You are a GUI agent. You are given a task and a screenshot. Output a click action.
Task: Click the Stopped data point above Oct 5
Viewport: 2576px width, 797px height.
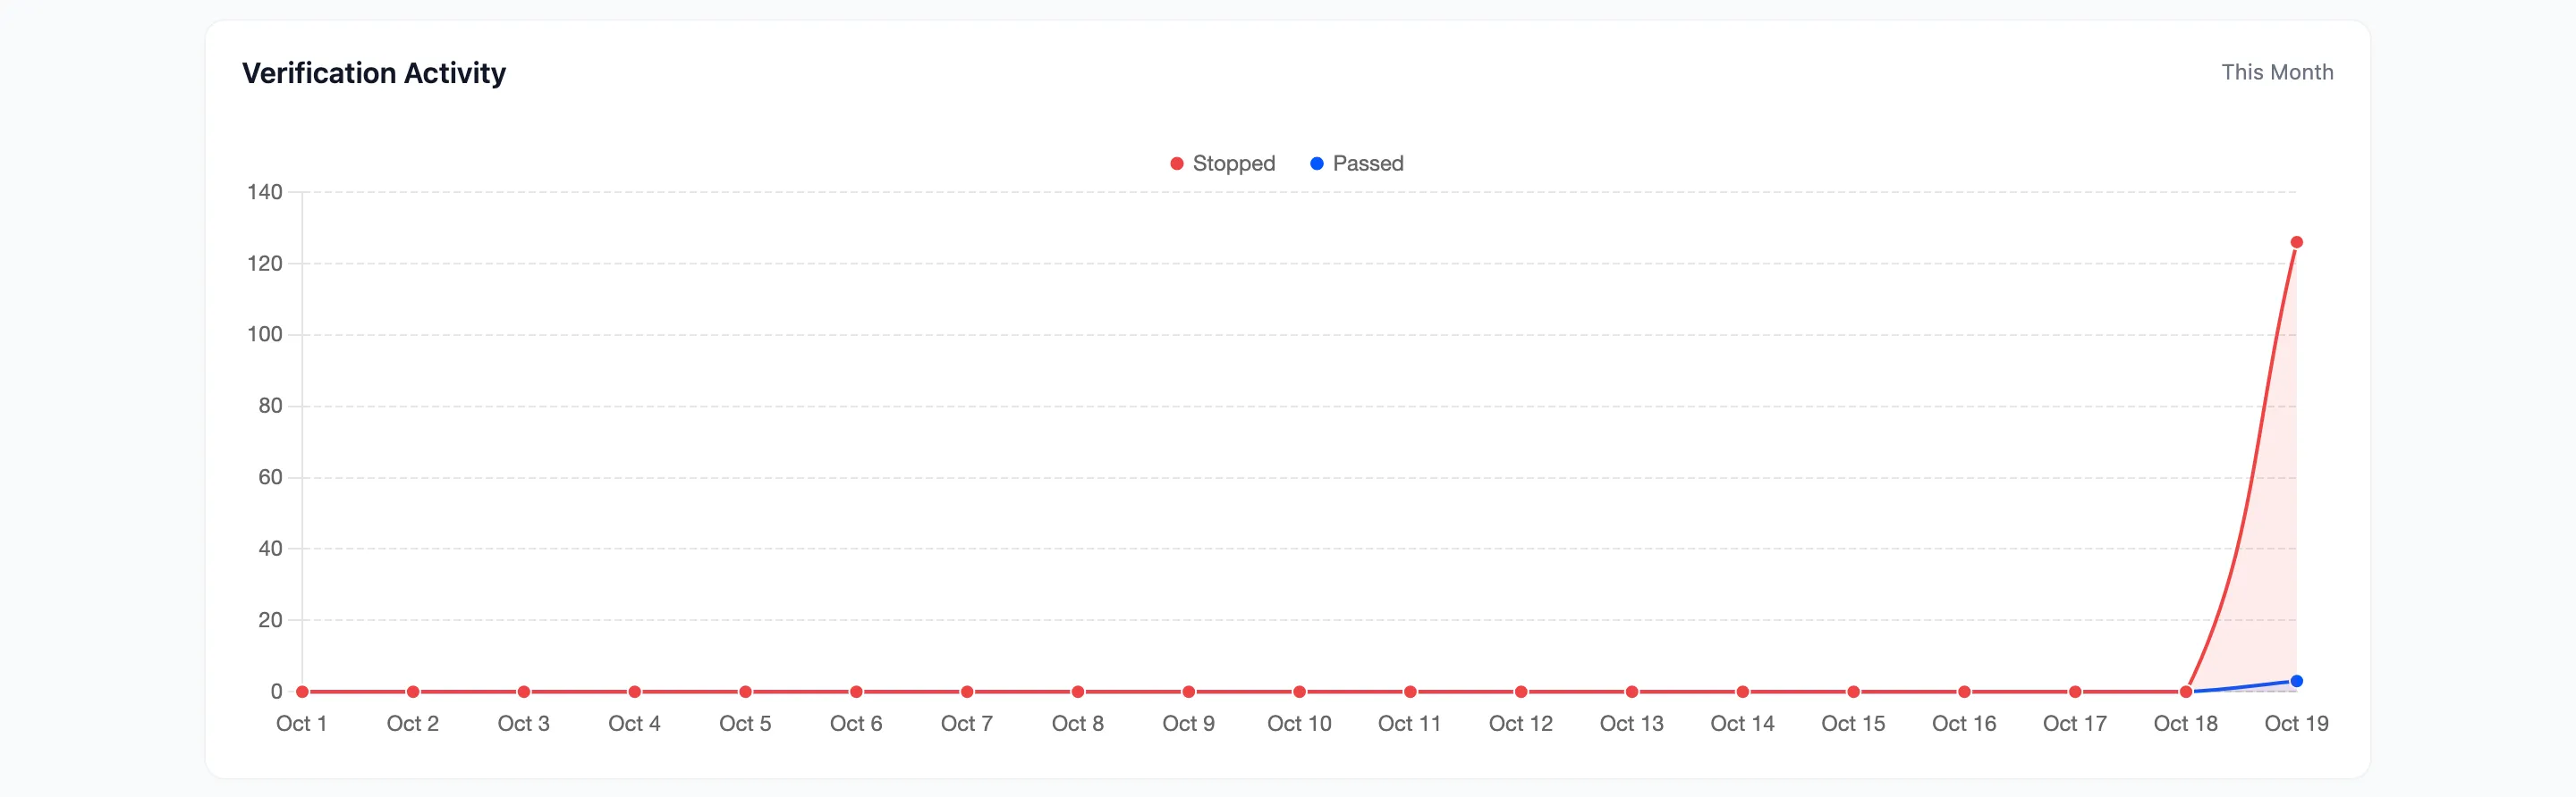point(745,692)
